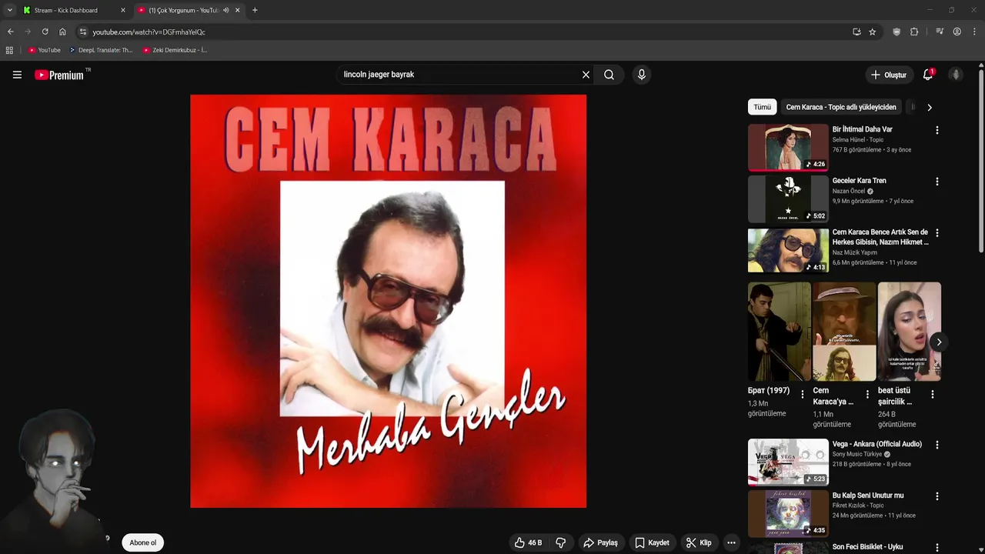The height and width of the screenshot is (554, 985).
Task: Open Bu Kalp Seni Unutur mu thumbnail
Action: (788, 513)
